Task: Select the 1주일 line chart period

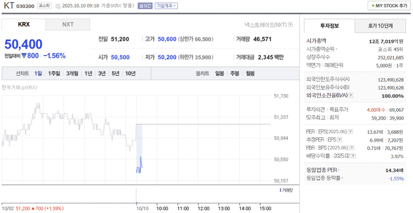Action: [54, 73]
